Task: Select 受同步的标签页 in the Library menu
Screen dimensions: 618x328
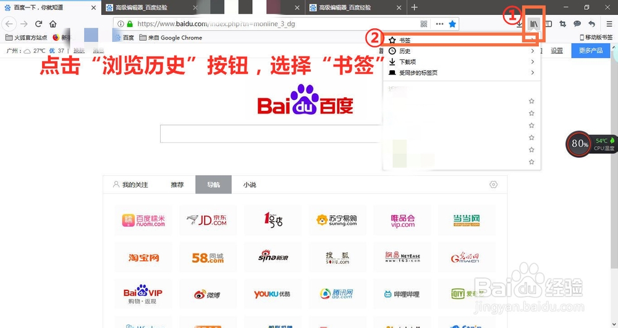Action: [462, 73]
